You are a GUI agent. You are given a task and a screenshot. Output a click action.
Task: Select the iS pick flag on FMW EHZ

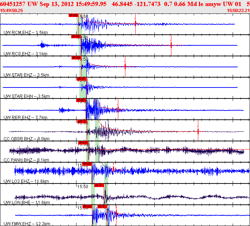[102, 207]
